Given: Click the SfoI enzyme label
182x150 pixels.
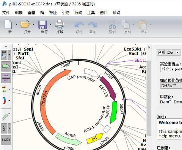Looking at the screenshot, I should point(20,58).
